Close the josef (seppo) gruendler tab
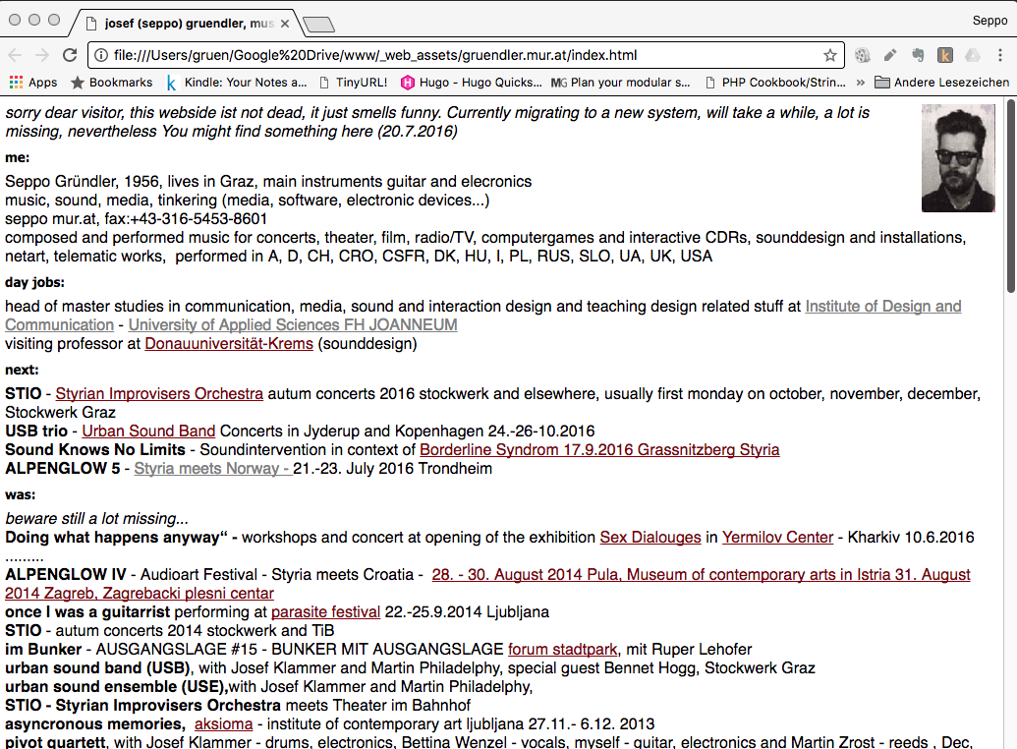The width and height of the screenshot is (1017, 749). point(285,24)
